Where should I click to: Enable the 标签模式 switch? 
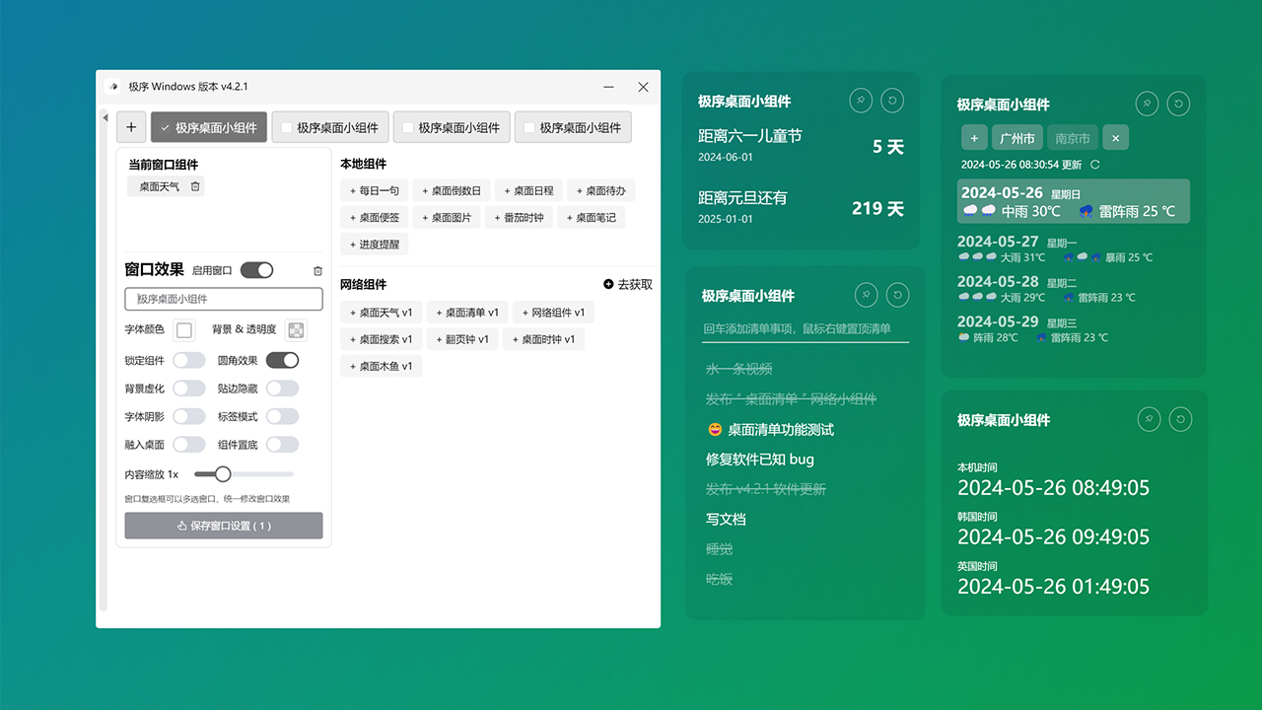tap(282, 417)
